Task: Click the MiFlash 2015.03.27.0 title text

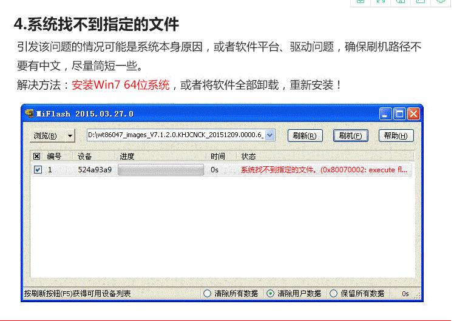Action: click(x=85, y=113)
